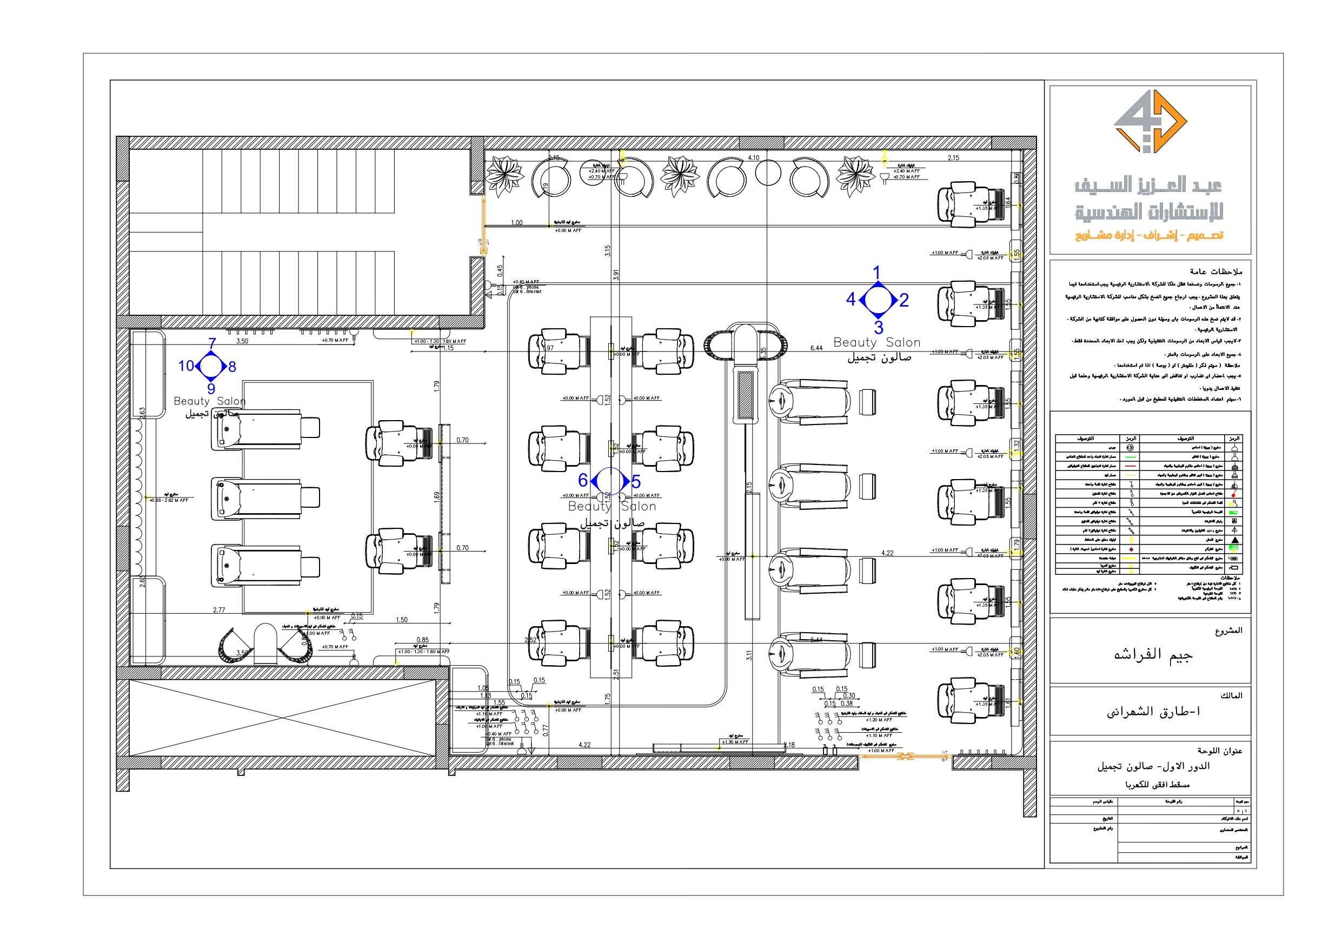Click the 2.18 dimension text
The image size is (1342, 949).
[789, 745]
